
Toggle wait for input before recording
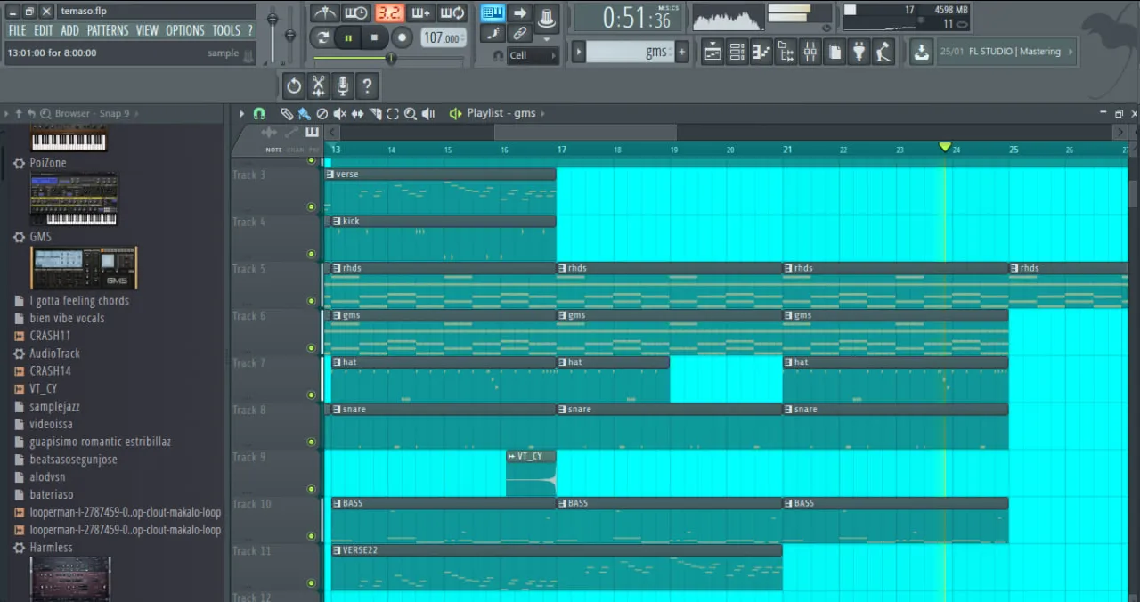click(x=355, y=12)
